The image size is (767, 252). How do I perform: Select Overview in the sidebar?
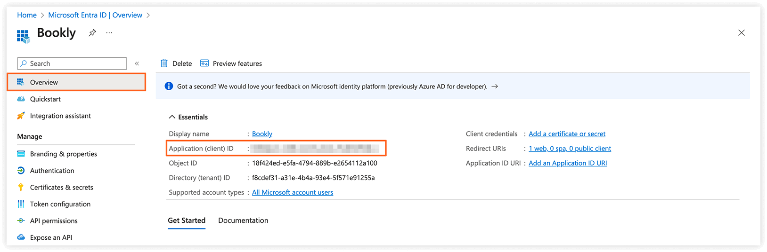coord(76,82)
